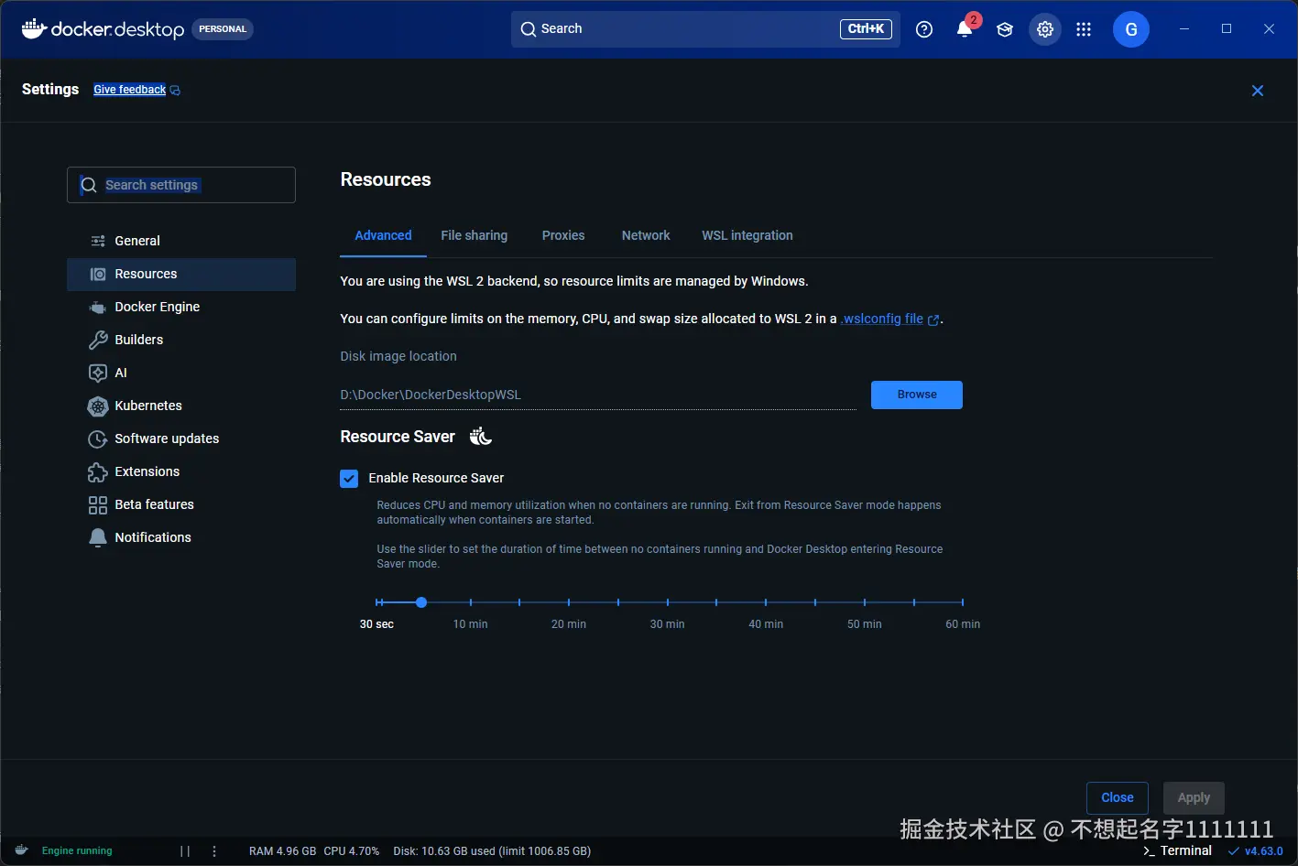Set slider to the 60 min mark
The width and height of the screenshot is (1298, 866).
[963, 602]
